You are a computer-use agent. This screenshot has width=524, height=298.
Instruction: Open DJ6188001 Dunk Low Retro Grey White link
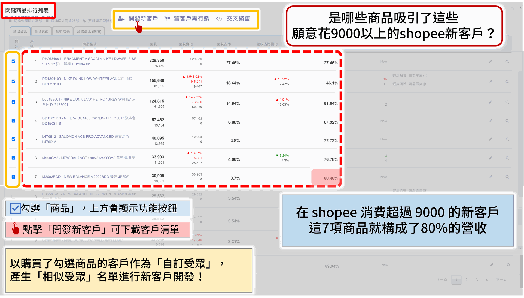89,102
